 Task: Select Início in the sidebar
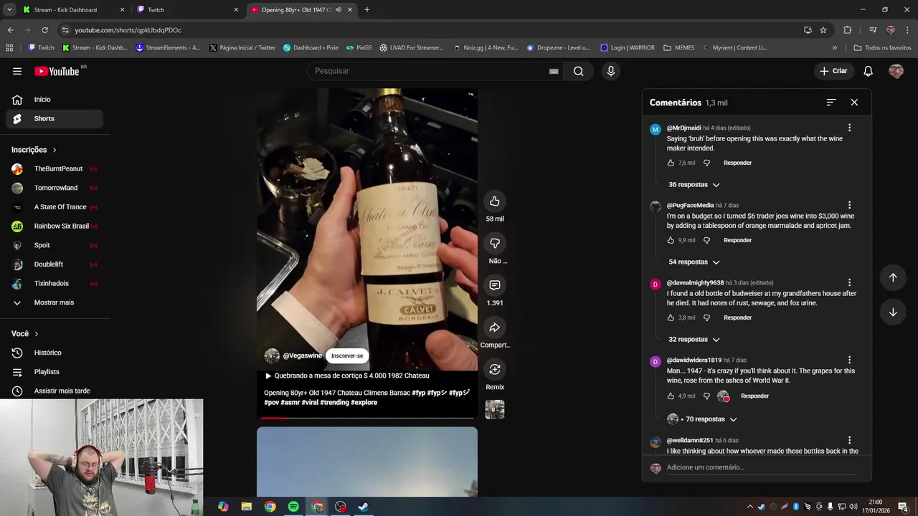click(x=55, y=100)
